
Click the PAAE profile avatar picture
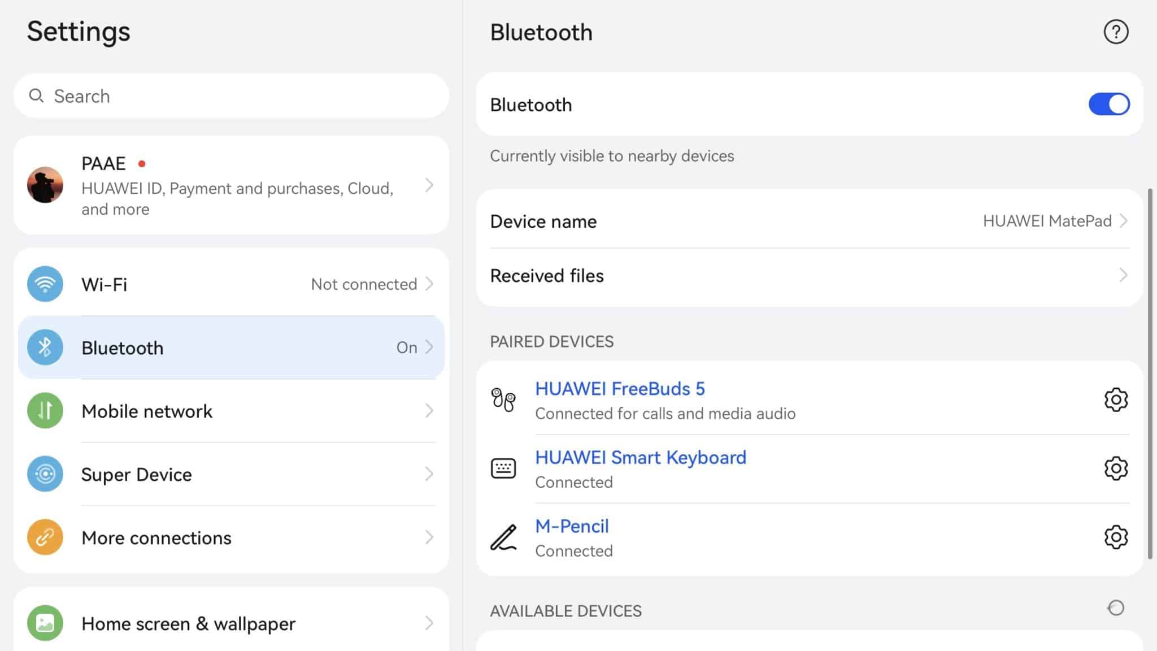45,185
